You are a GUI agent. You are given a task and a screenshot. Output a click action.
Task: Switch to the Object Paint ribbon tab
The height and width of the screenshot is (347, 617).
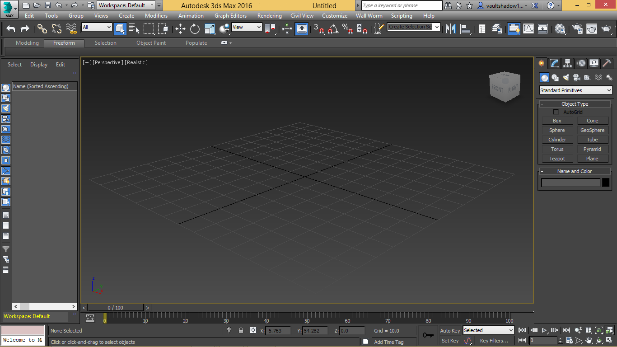151,43
